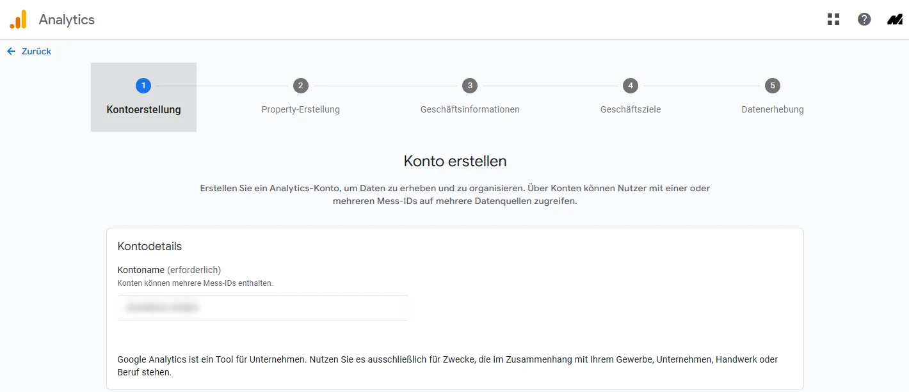The image size is (909, 392).
Task: Go back with the Zurück arrow
Action: click(11, 51)
